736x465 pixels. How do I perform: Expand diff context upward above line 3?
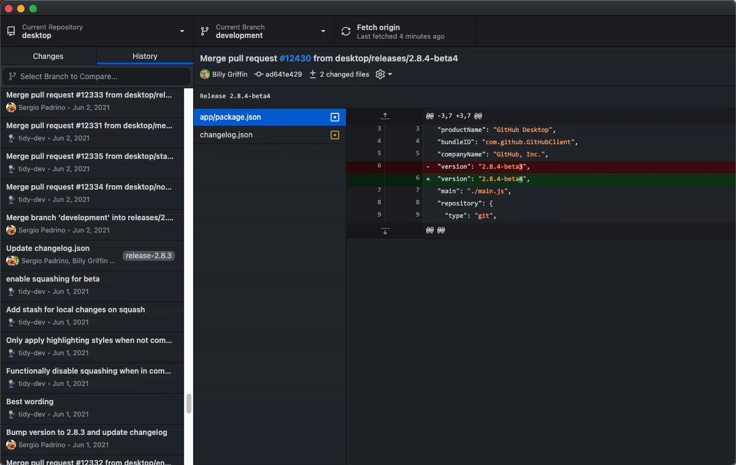385,115
